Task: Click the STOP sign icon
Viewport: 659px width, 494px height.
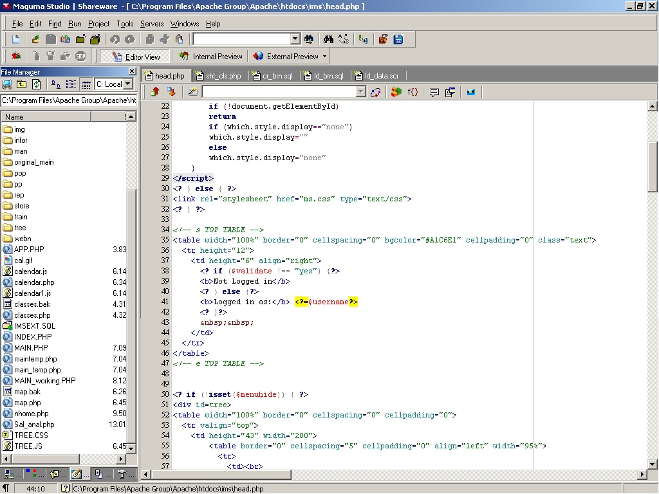Action: 80,56
